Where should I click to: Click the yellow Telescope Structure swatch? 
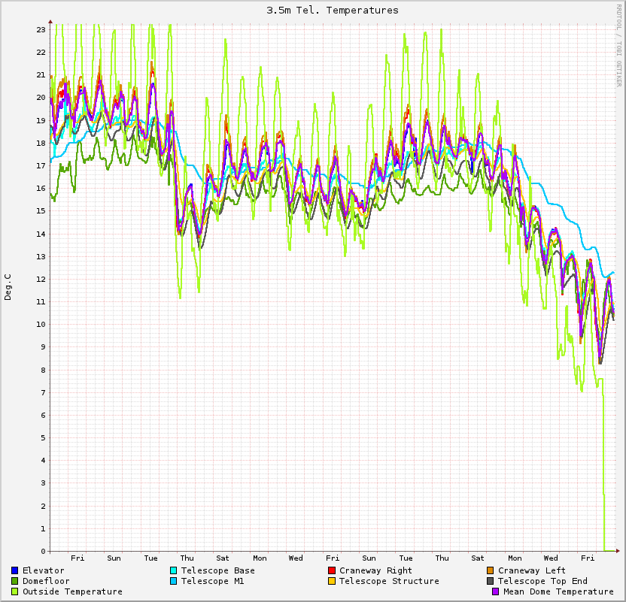pyautogui.click(x=332, y=581)
